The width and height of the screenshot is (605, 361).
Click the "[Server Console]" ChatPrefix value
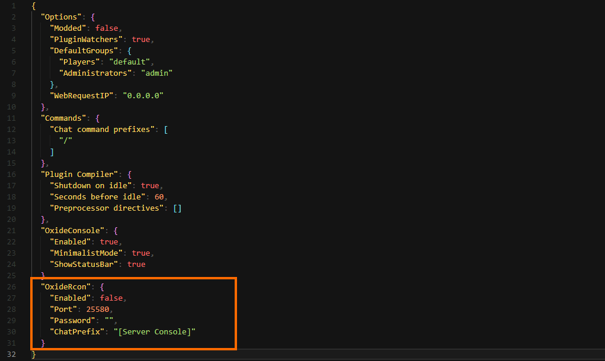point(154,332)
